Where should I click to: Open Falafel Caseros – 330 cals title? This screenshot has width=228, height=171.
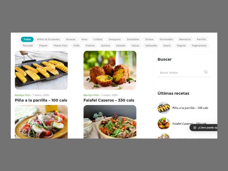point(109,100)
